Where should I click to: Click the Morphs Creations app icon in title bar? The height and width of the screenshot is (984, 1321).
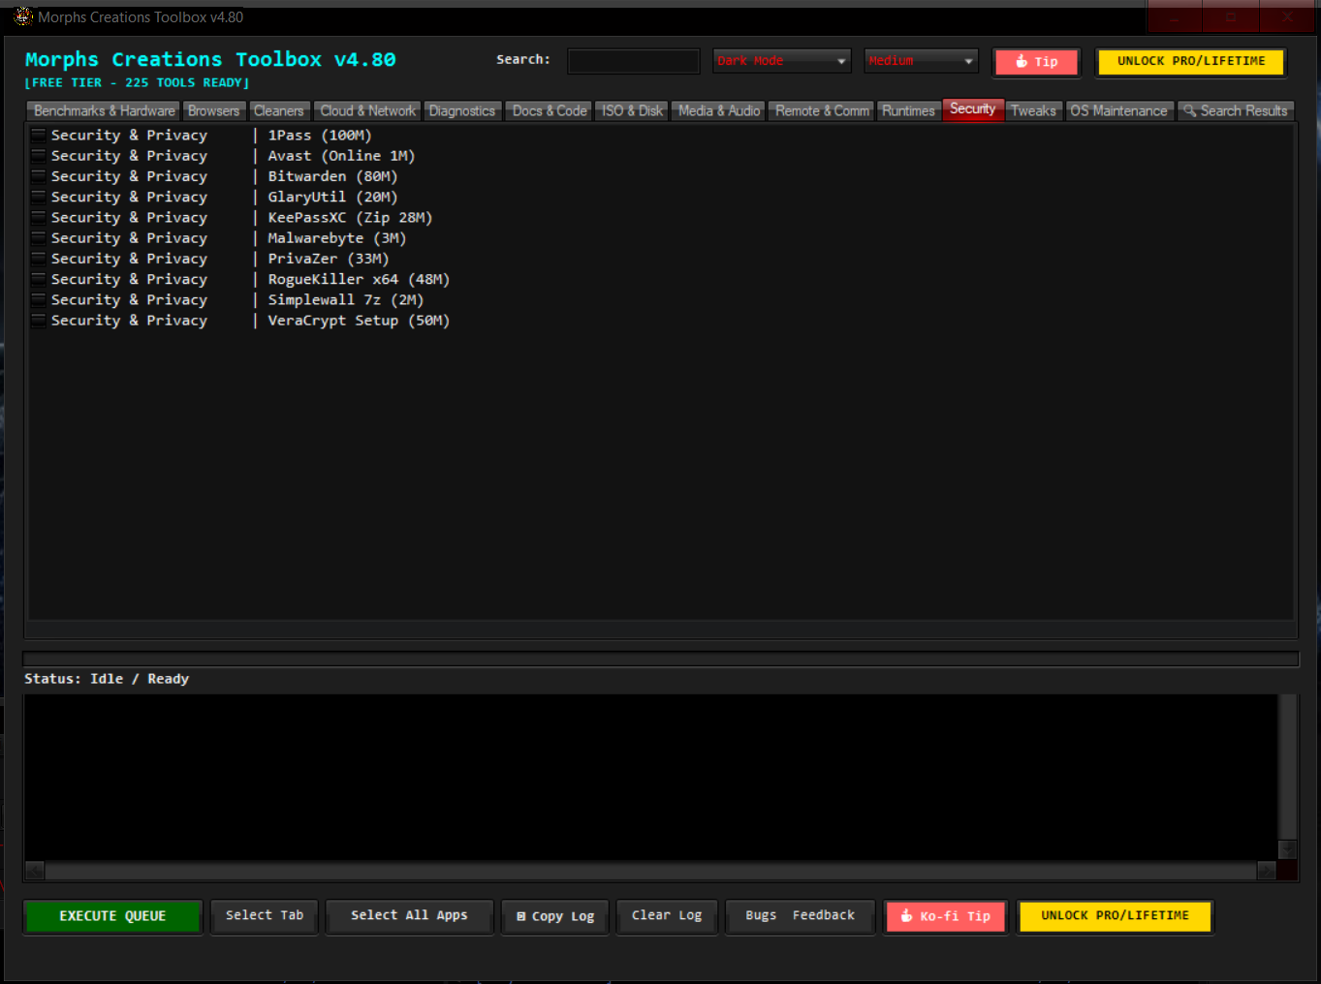(x=23, y=16)
